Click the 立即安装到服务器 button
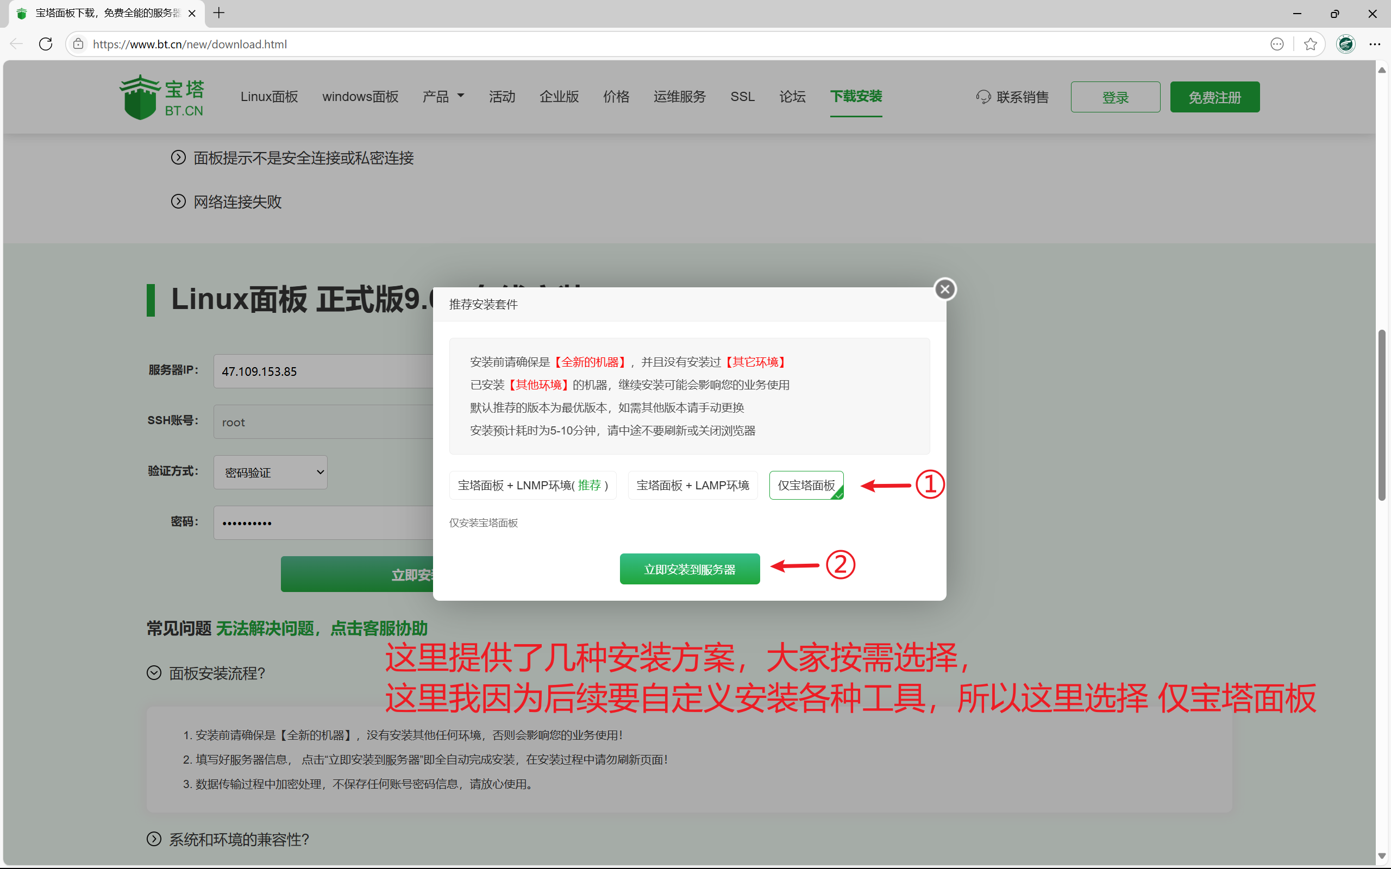The width and height of the screenshot is (1391, 869). [689, 569]
